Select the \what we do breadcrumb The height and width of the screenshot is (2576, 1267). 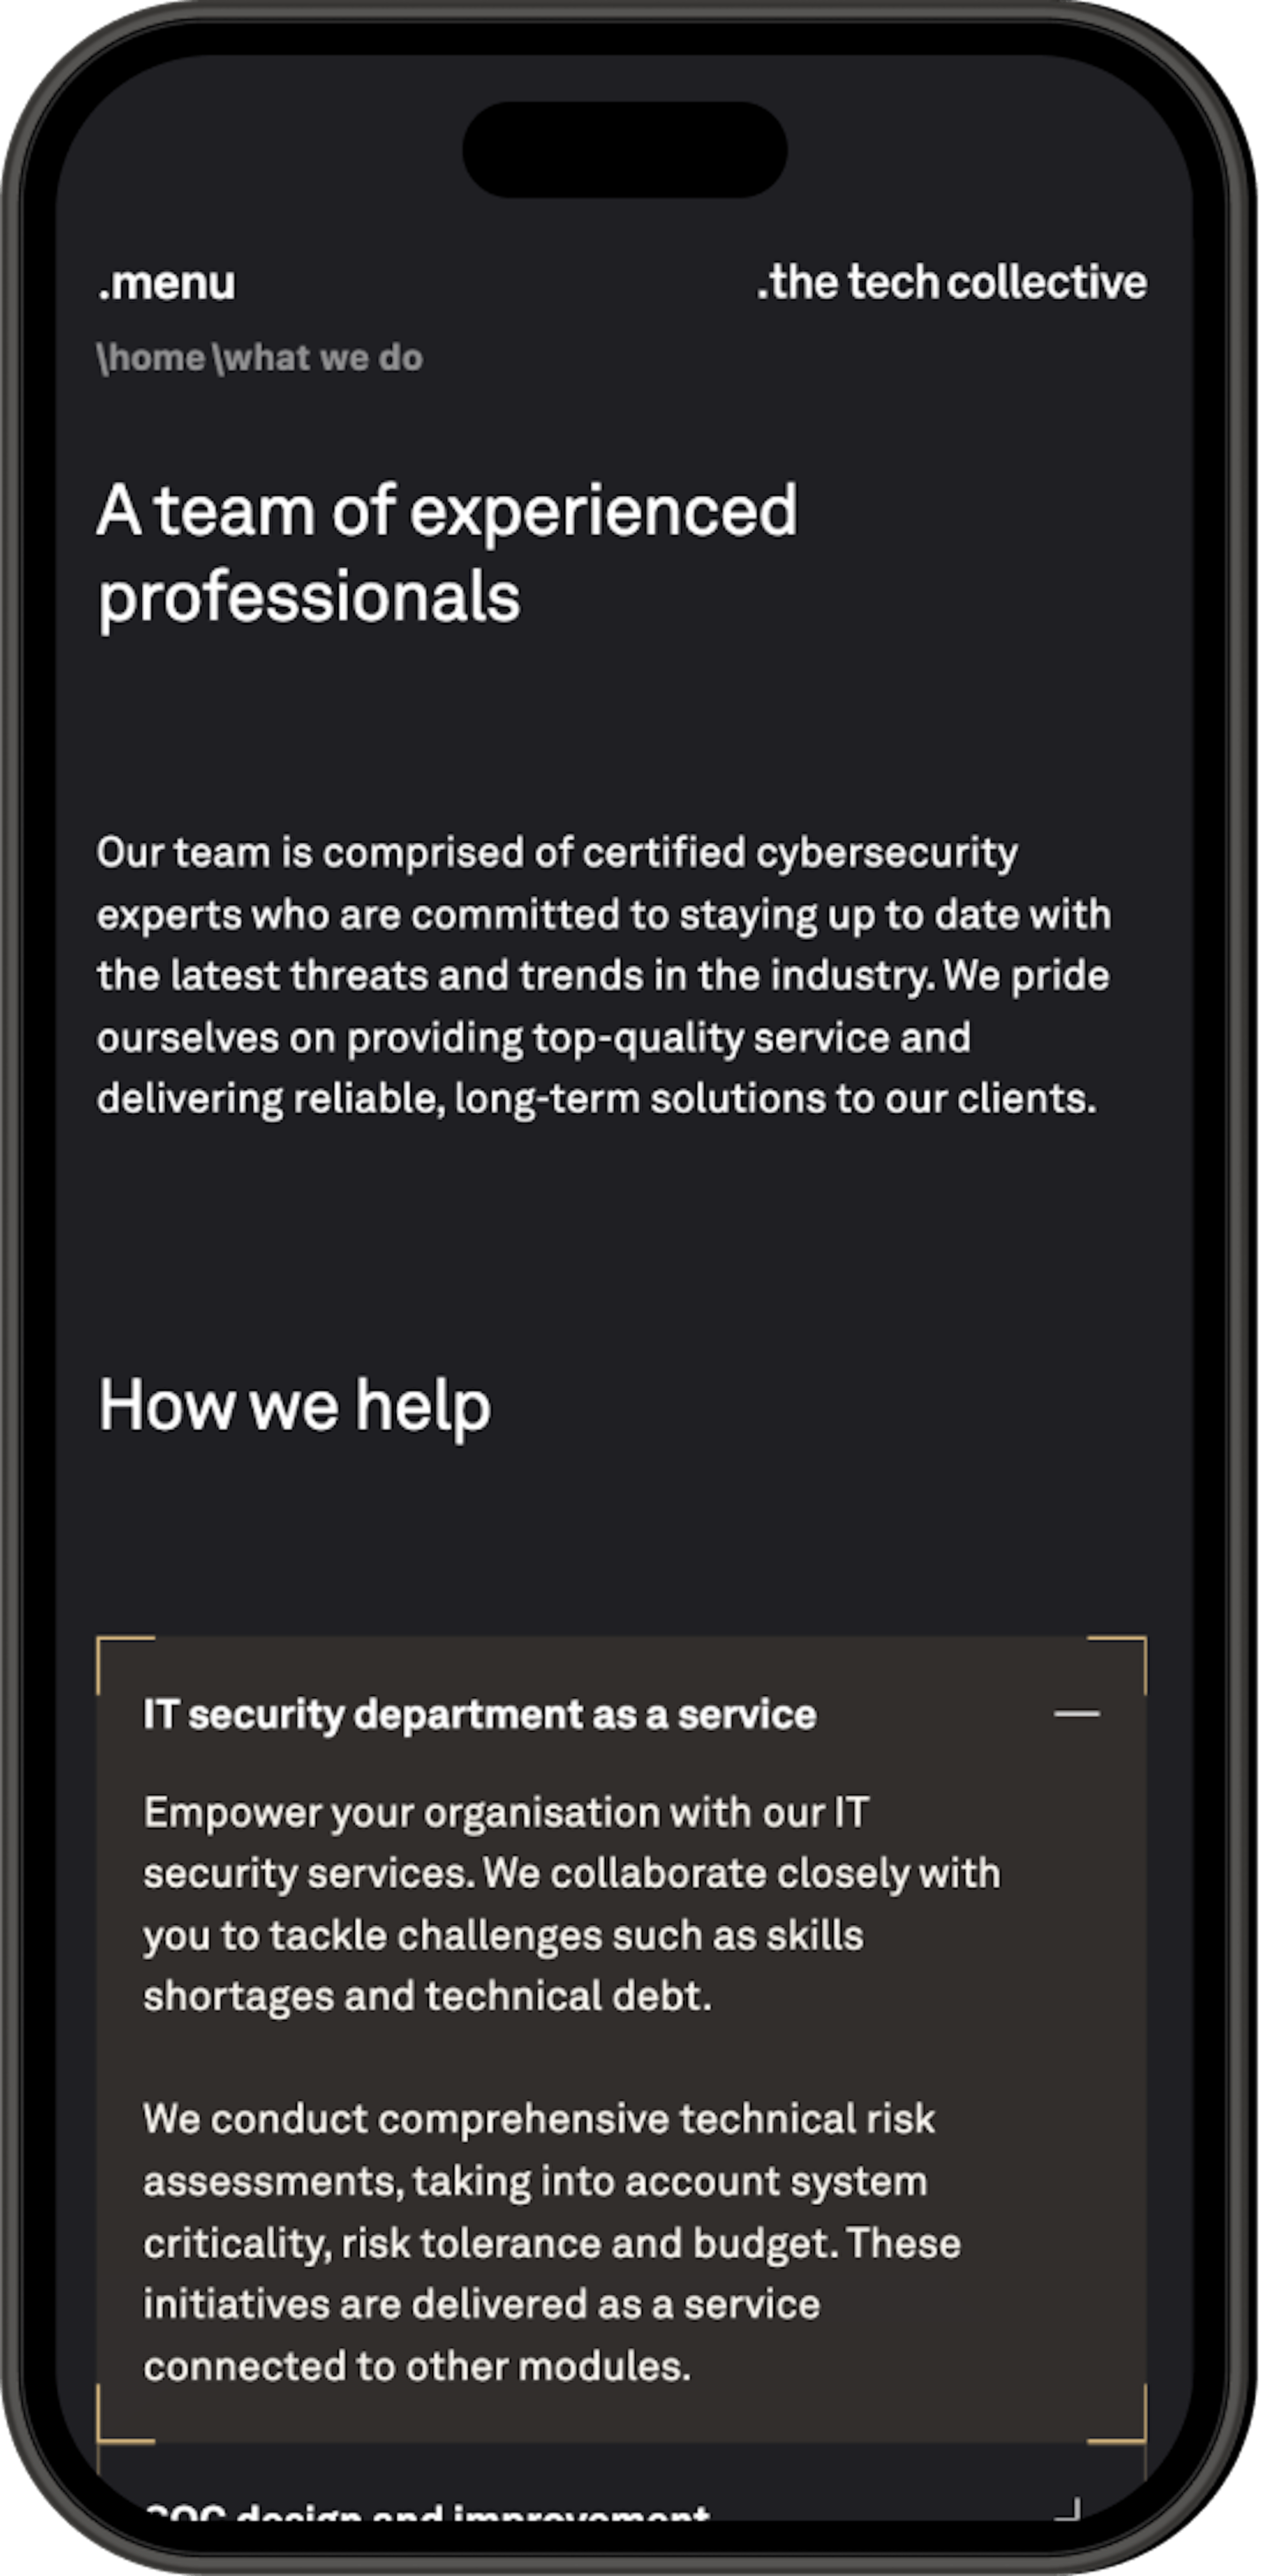pos(318,358)
